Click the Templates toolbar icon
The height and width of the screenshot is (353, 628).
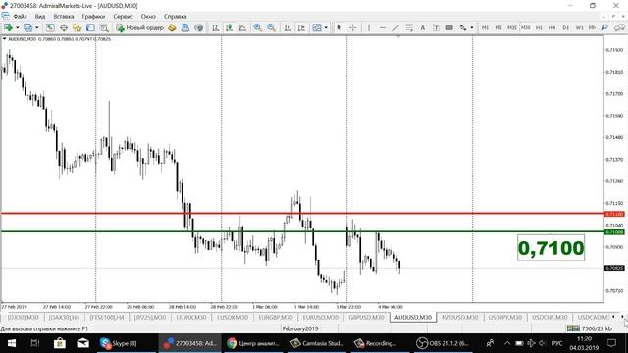tap(317, 27)
